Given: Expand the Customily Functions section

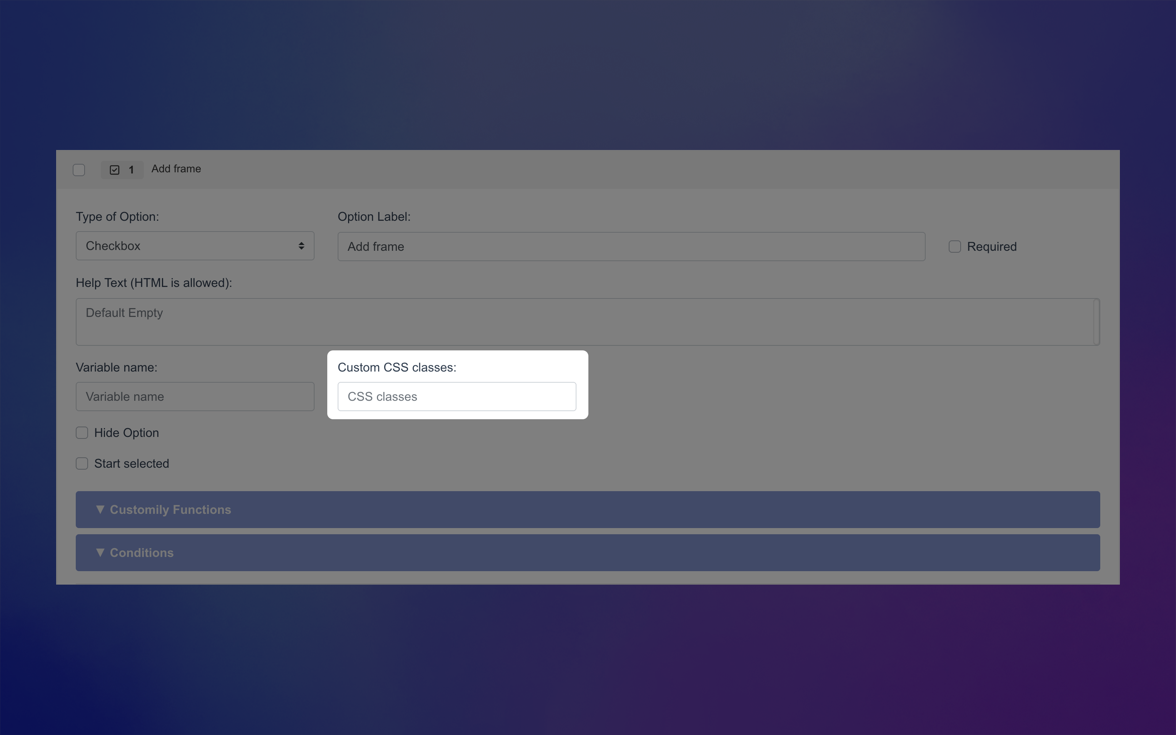Looking at the screenshot, I should point(587,509).
